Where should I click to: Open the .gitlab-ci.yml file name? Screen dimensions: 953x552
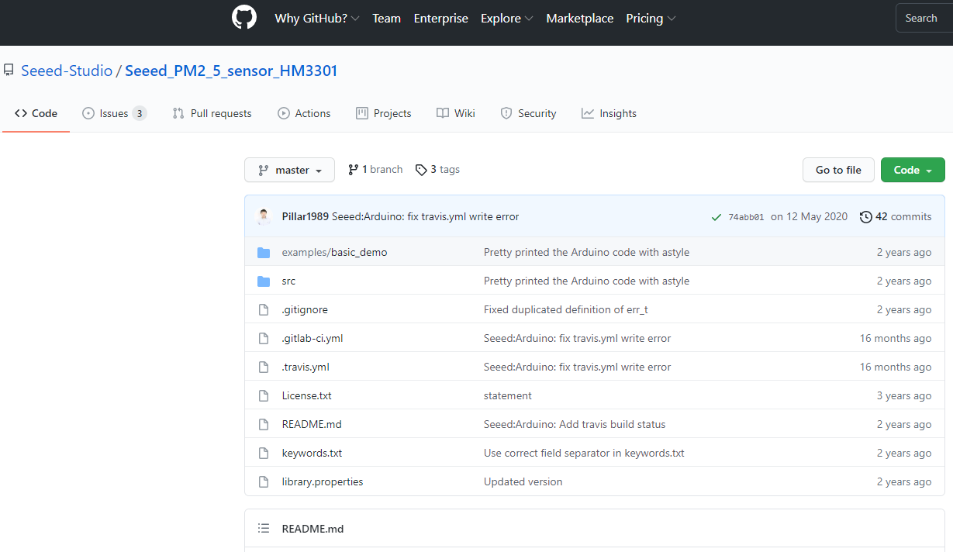click(312, 339)
